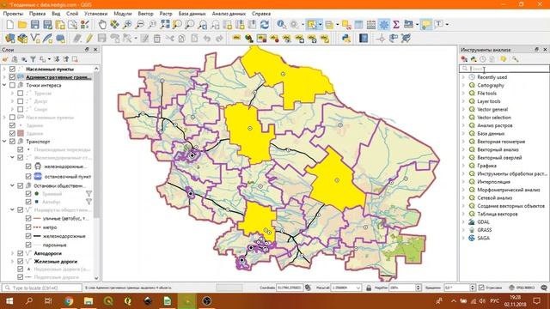The image size is (550, 309).
Task: Expand the GDAL provider group
Action: pos(463,222)
